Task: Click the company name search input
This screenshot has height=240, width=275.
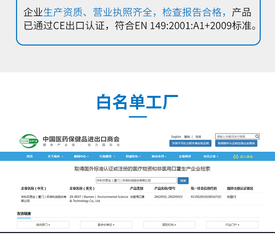Action: click(136, 180)
